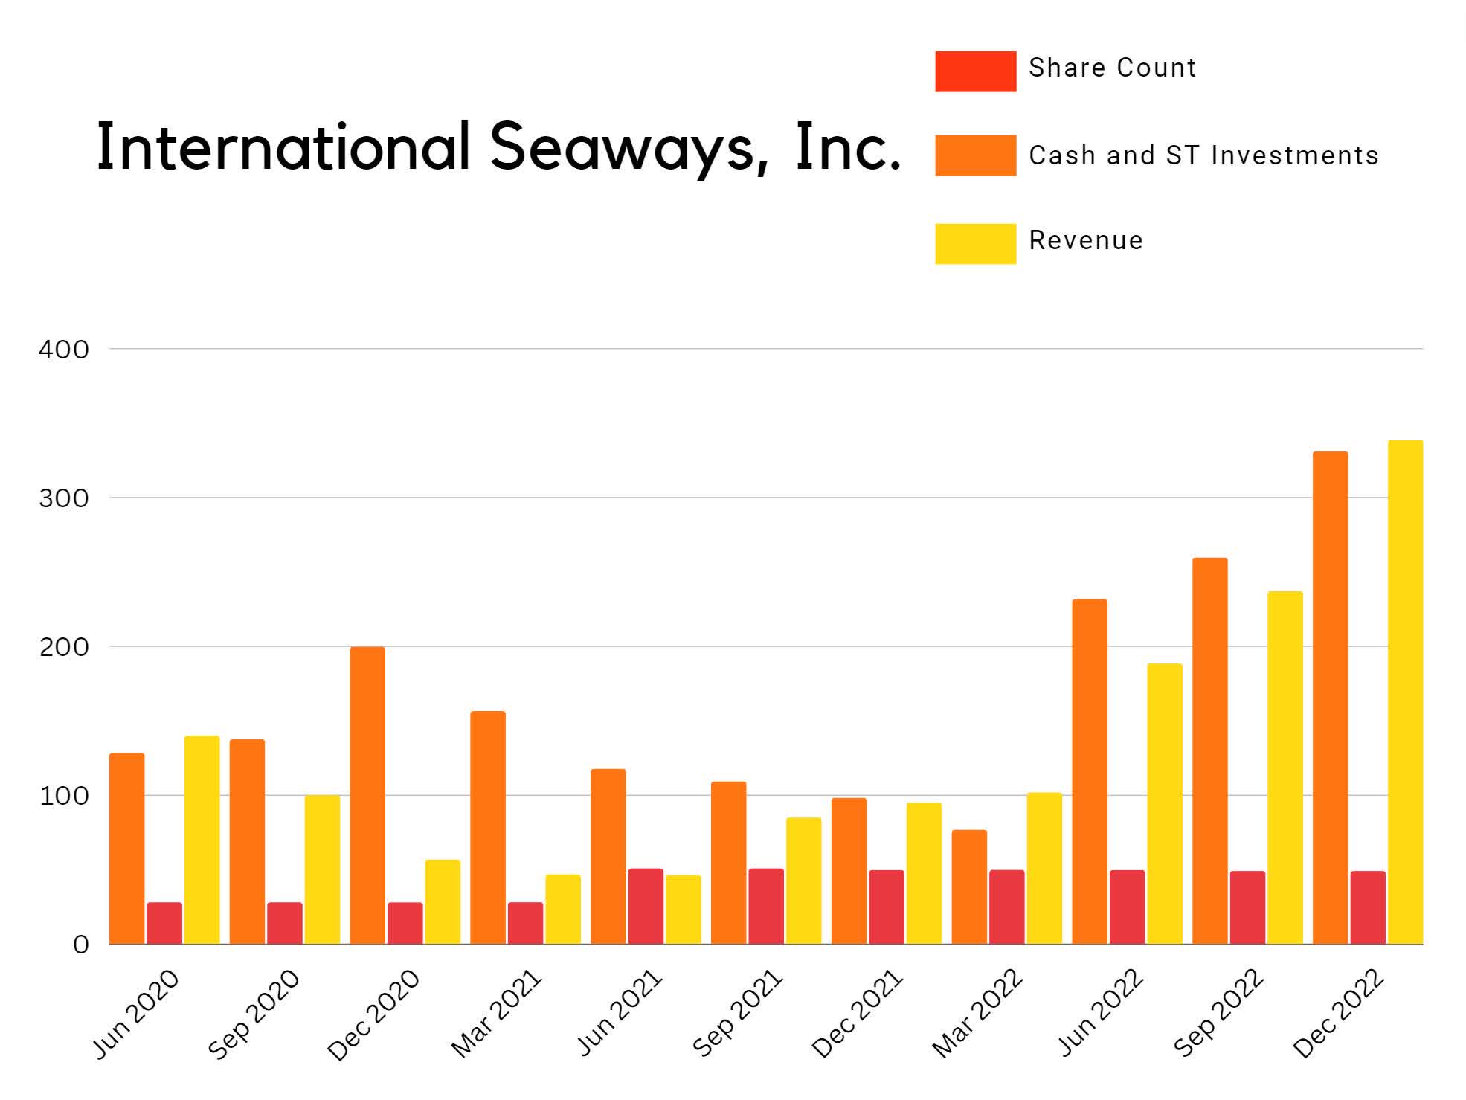
Task: Select the Jun 2020 yellow Revenue bar
Action: coord(202,840)
